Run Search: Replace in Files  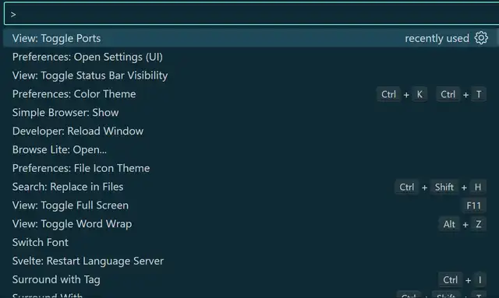pos(249,187)
